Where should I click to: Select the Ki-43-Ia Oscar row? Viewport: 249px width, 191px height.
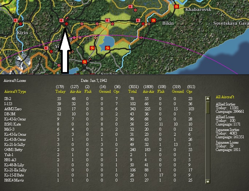point(98,134)
